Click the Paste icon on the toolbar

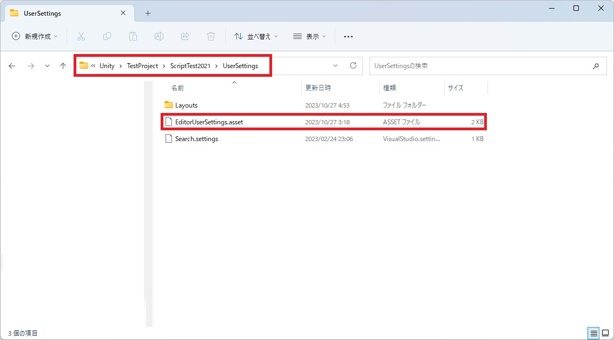coord(133,36)
